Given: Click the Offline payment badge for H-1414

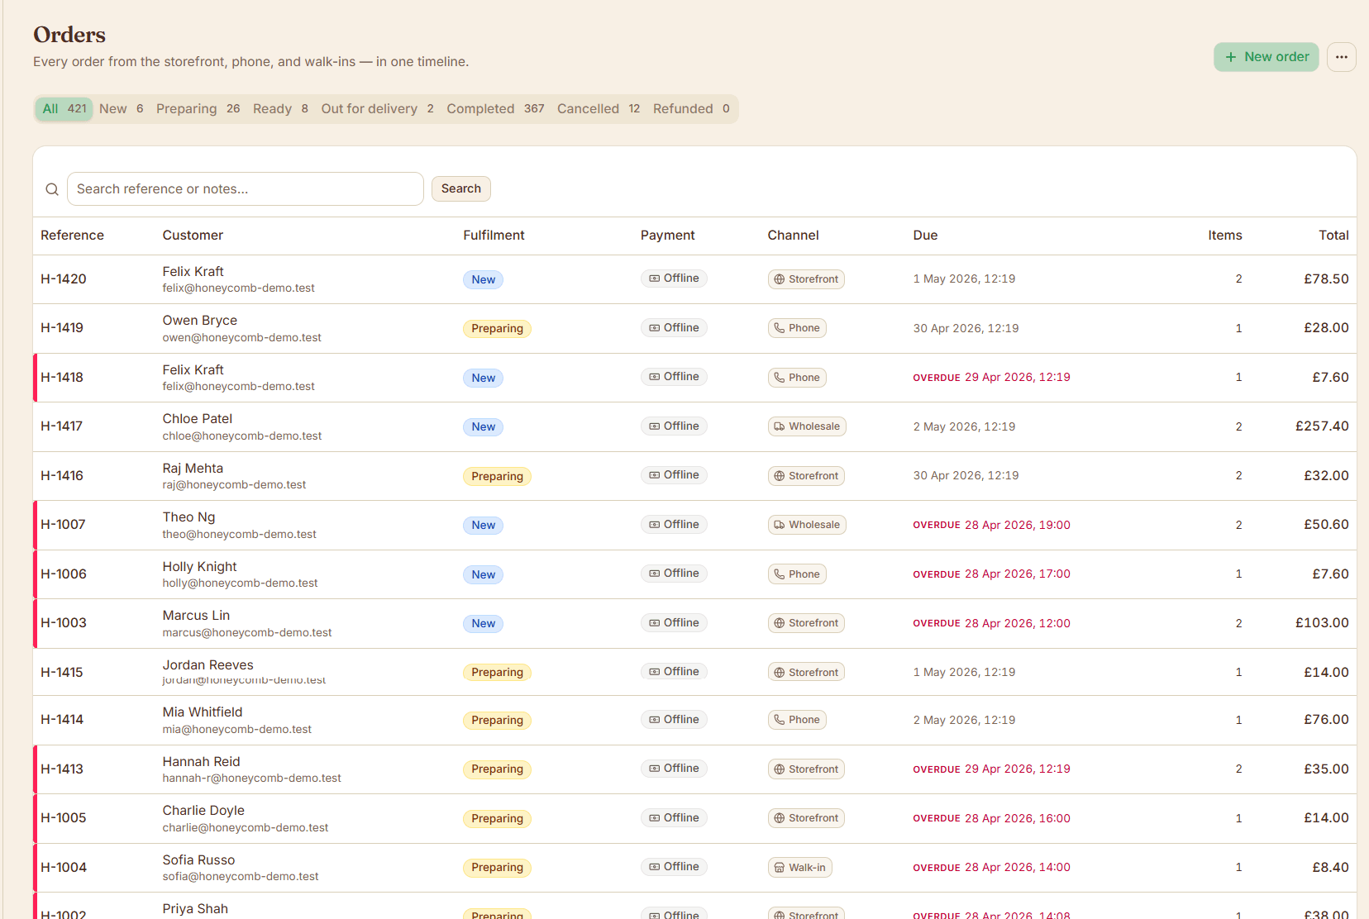Looking at the screenshot, I should click(x=674, y=720).
